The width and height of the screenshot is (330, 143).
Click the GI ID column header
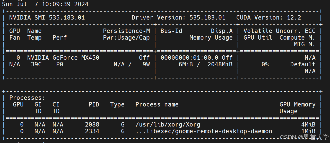(38, 108)
